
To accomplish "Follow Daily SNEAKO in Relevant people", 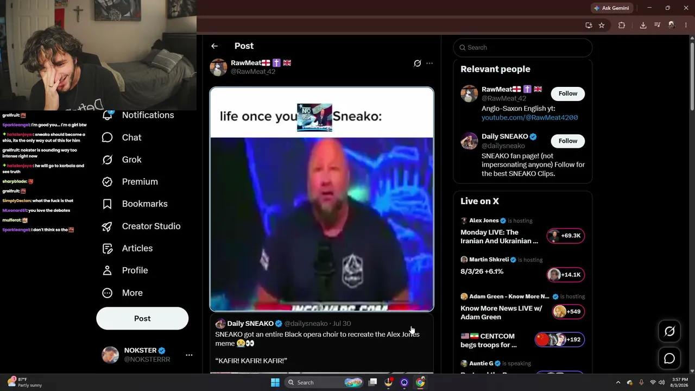I will pos(568,141).
